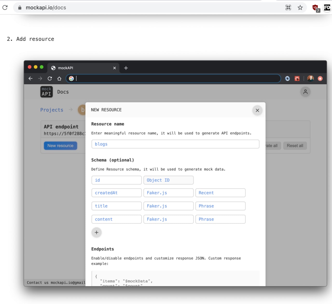Click the Reset all button
The height and width of the screenshot is (304, 332).
point(295,146)
